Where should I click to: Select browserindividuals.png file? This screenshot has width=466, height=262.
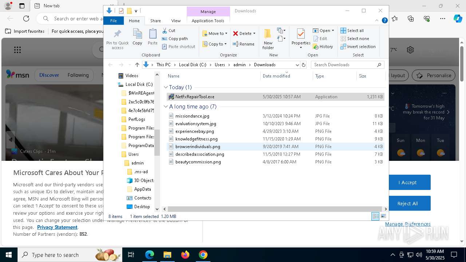click(x=276, y=147)
